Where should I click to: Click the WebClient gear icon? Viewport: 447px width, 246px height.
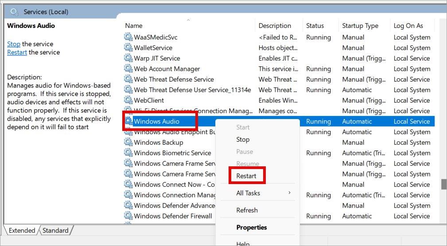128,100
